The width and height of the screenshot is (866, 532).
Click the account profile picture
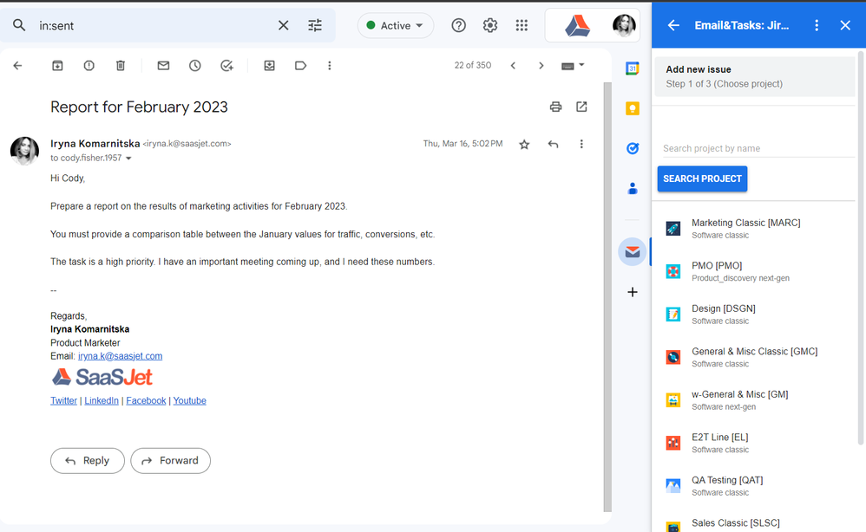(x=624, y=25)
